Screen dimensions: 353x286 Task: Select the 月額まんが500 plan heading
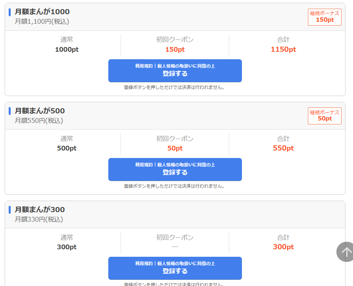[x=40, y=111]
